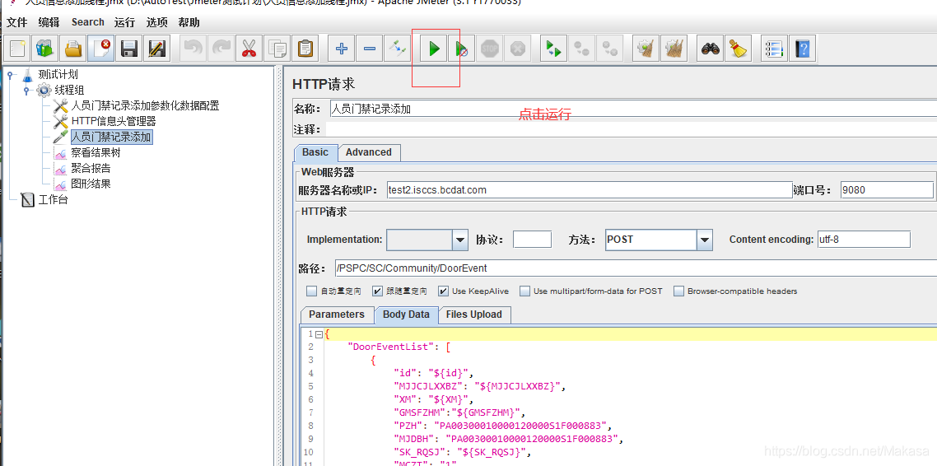The width and height of the screenshot is (937, 466).
Task: Click the Remote stop all icon
Action: point(582,49)
